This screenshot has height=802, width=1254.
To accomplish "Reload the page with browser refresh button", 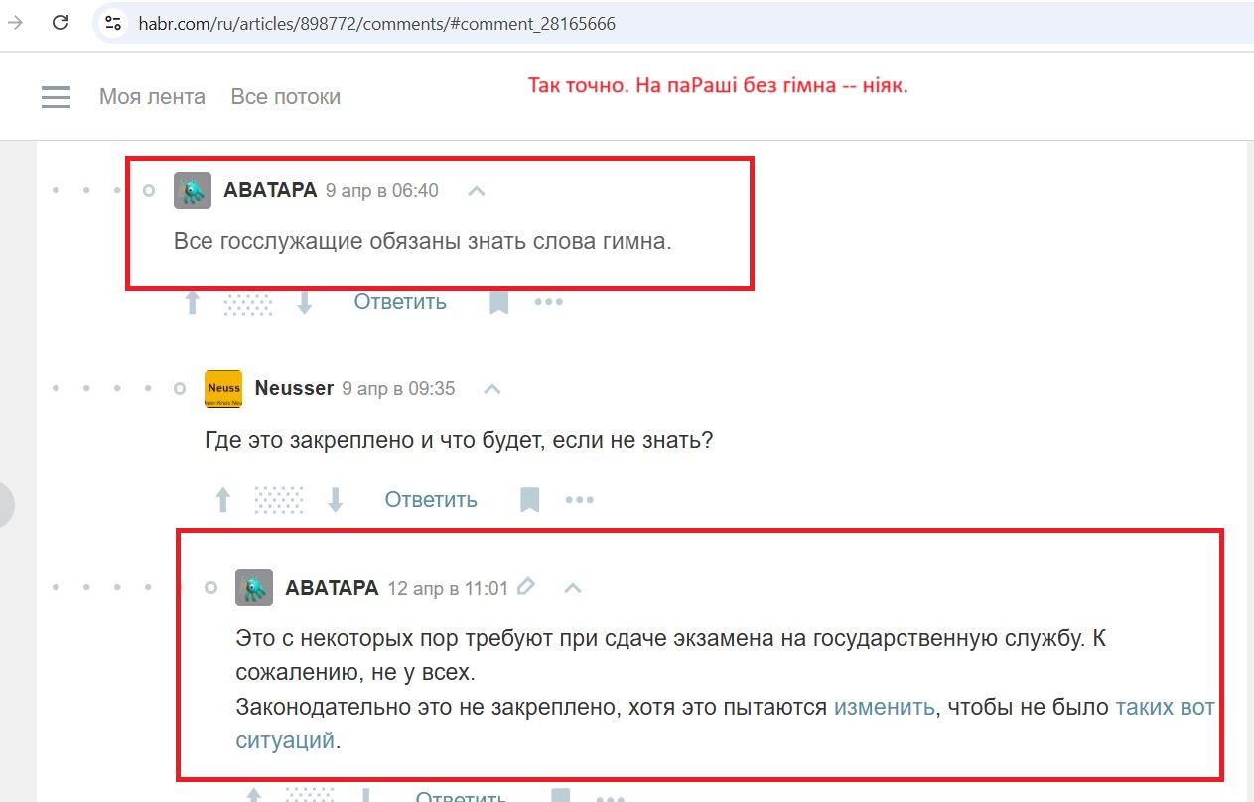I will pos(60,23).
